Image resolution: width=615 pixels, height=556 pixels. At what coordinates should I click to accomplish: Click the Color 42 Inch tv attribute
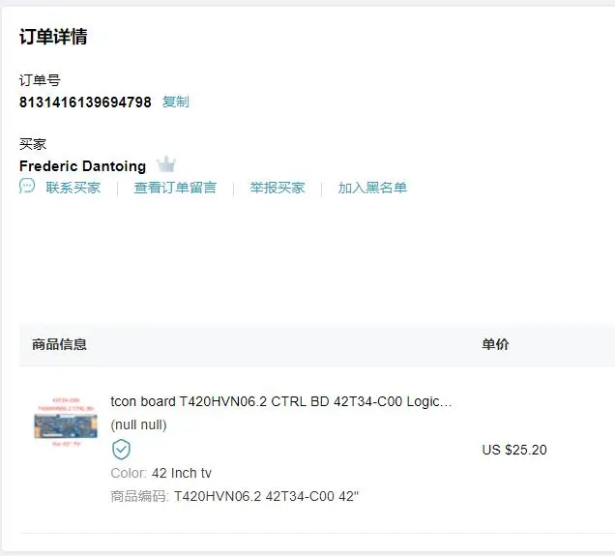pos(161,473)
